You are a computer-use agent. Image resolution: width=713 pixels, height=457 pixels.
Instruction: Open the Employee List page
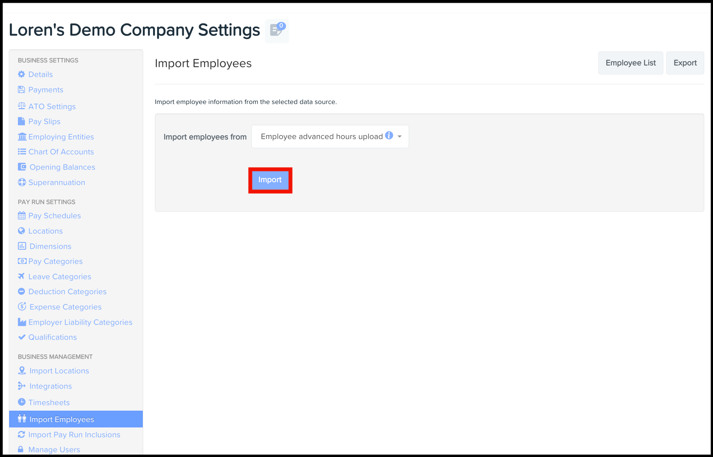tap(630, 63)
